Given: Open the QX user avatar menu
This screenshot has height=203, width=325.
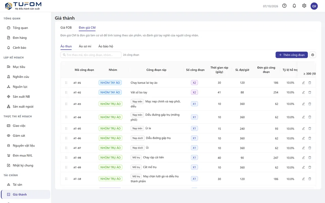Looking at the screenshot, I should click(314, 6).
